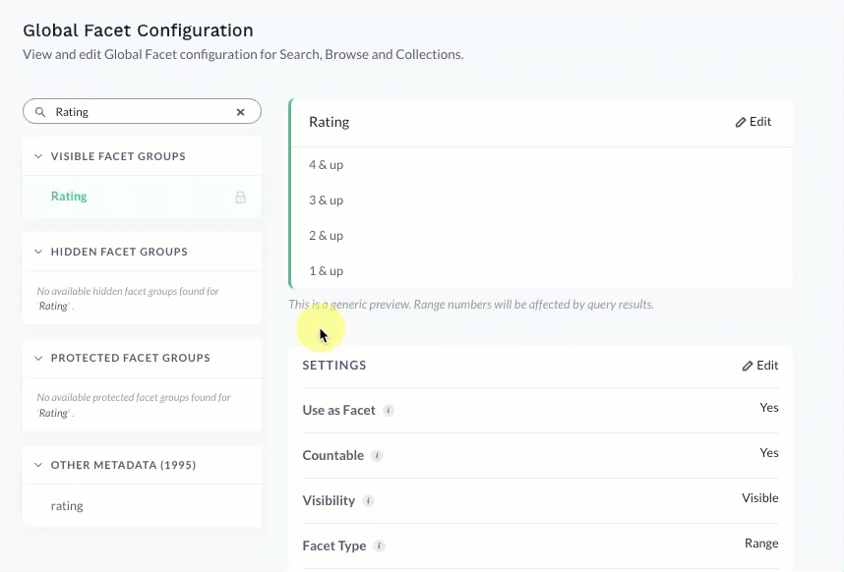Click the Visibility info icon

click(x=368, y=501)
